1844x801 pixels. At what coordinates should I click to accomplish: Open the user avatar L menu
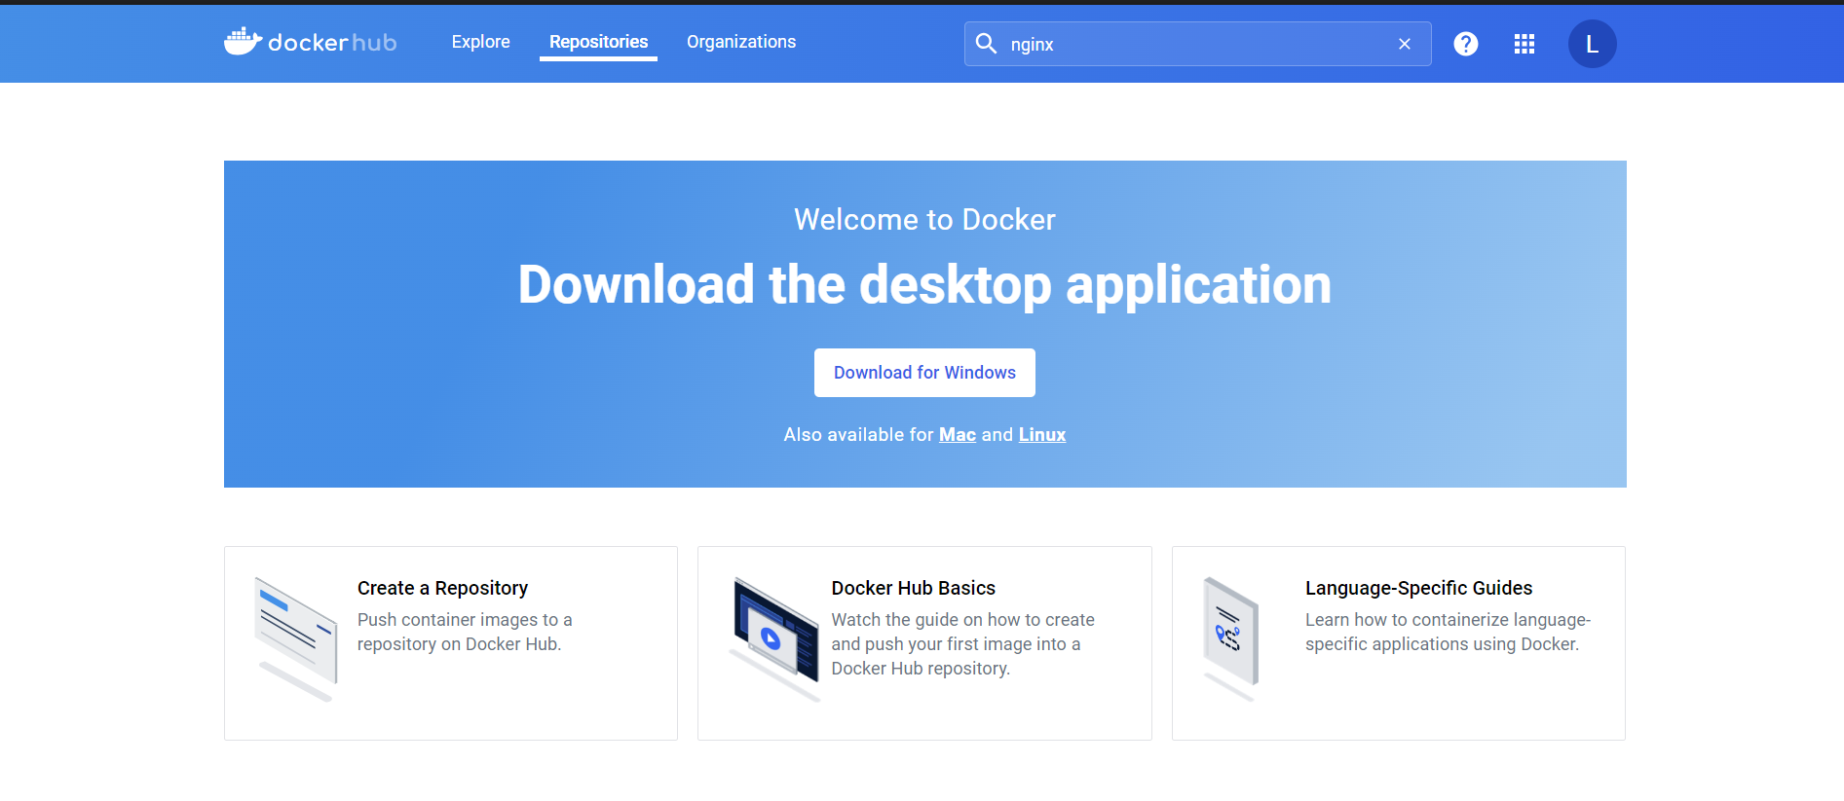[x=1592, y=44]
